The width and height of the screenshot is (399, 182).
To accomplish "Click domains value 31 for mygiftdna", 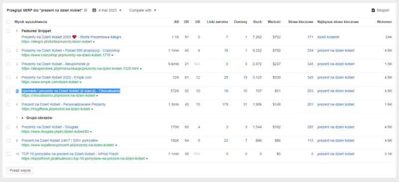I will (x=245, y=104).
